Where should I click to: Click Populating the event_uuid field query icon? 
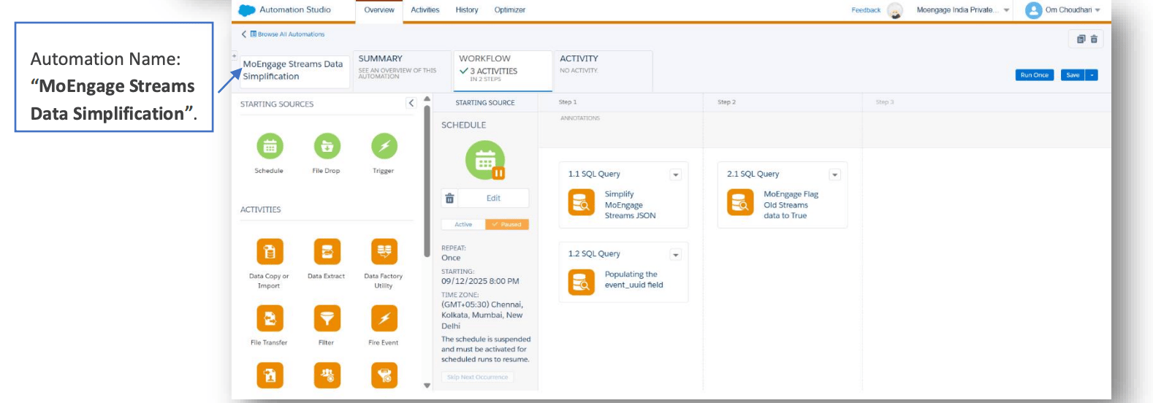click(x=582, y=282)
